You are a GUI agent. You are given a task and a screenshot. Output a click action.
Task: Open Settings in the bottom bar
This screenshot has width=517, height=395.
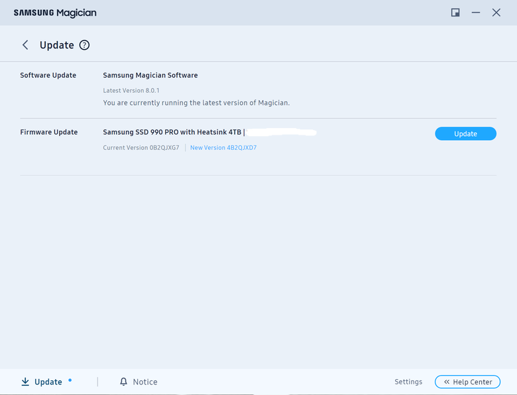click(x=408, y=382)
